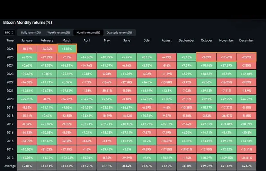Click the 2016 June cell +27.14%
Screen dimensions: 266x171
click(x=127, y=133)
